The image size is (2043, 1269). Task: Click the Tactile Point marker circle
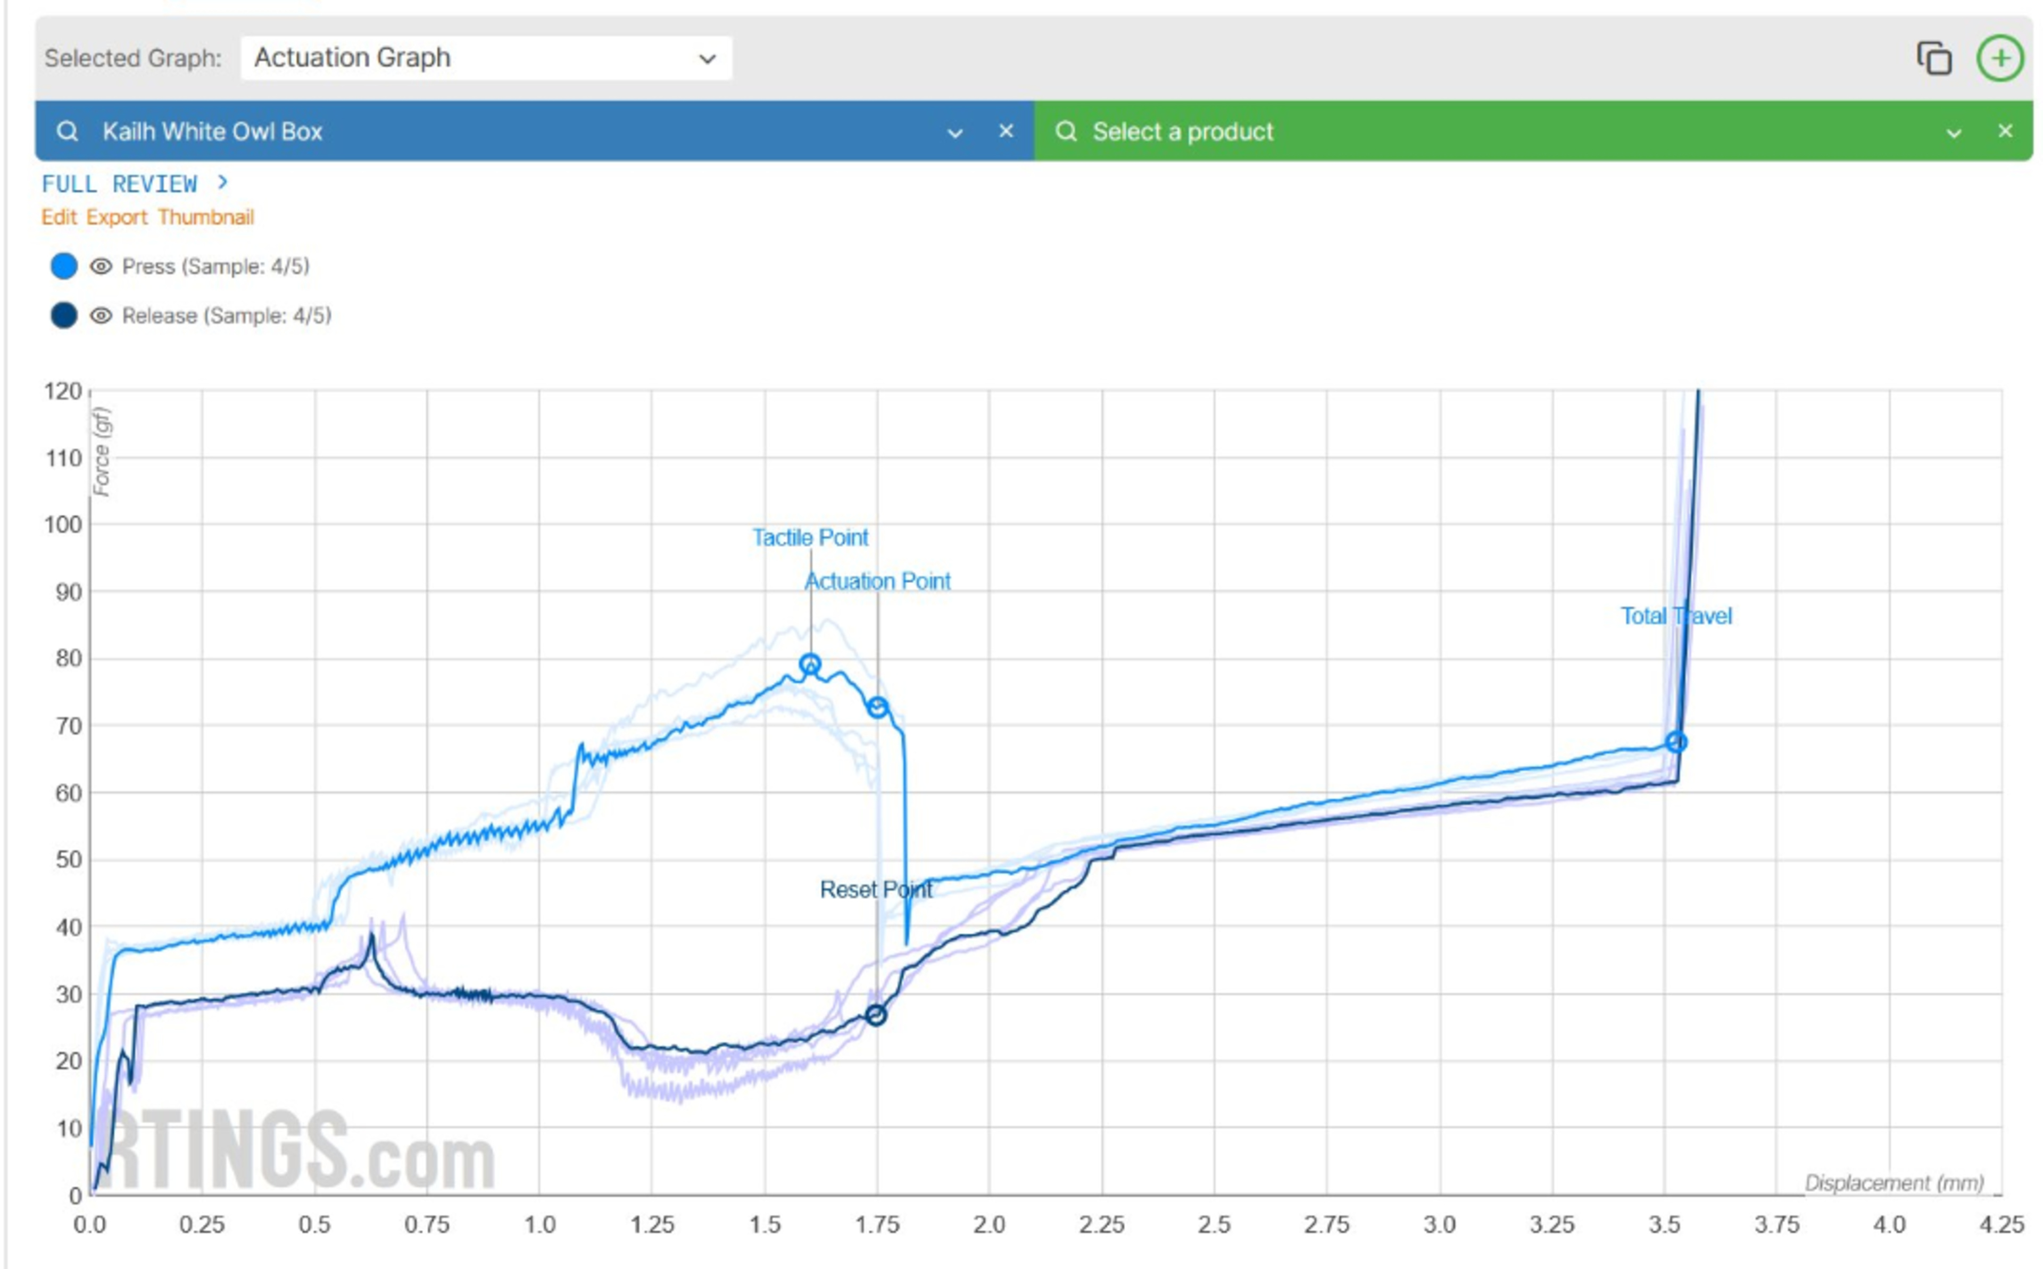pyautogui.click(x=810, y=665)
